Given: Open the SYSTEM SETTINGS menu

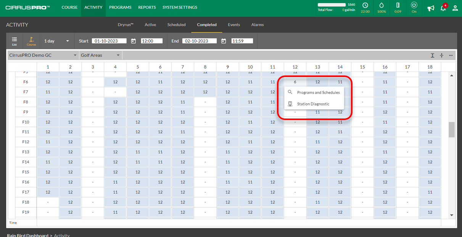Looking at the screenshot, I should [180, 7].
